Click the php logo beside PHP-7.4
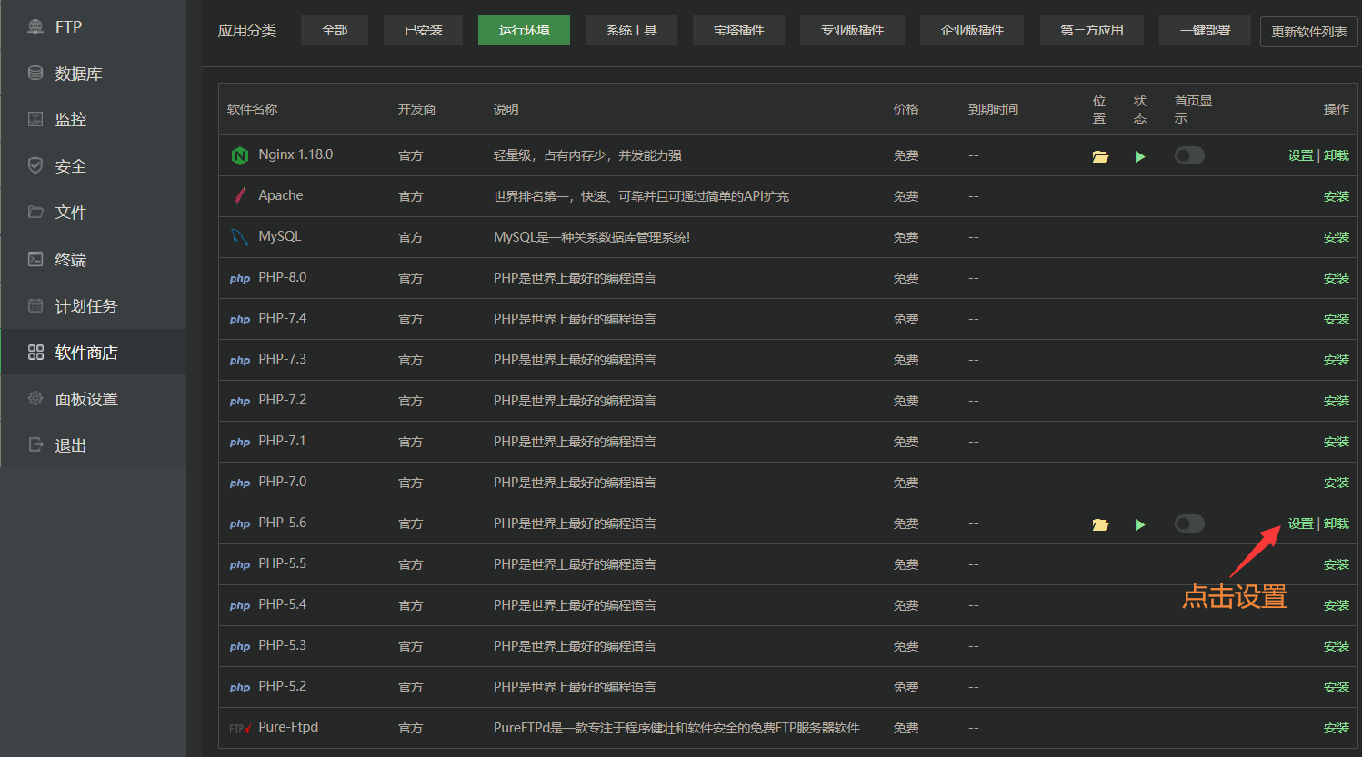This screenshot has height=757, width=1362. (240, 319)
